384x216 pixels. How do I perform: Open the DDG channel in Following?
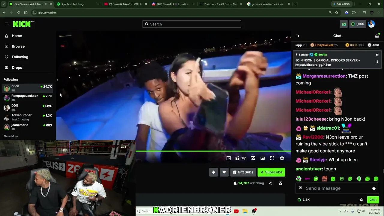tap(28, 107)
